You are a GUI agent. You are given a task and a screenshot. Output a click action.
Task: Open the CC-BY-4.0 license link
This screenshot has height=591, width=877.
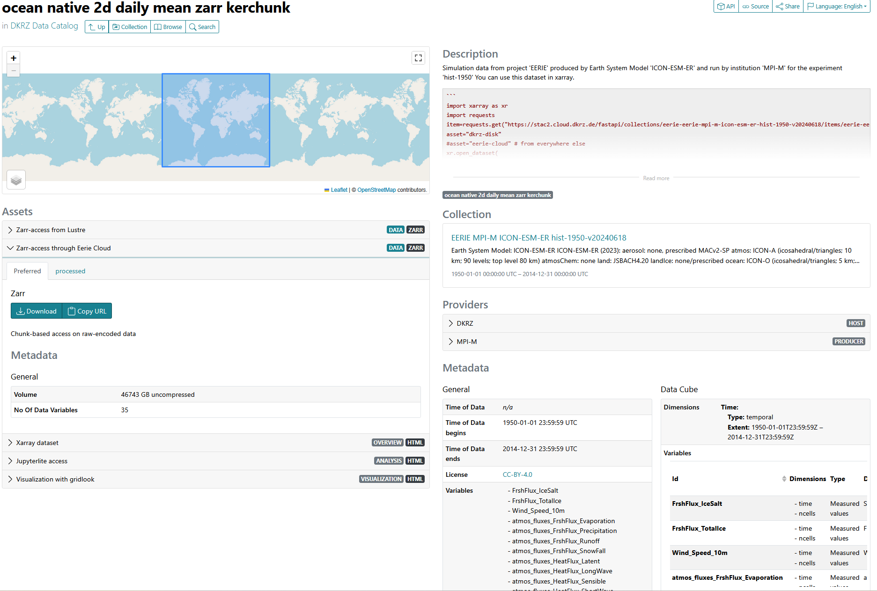click(517, 474)
